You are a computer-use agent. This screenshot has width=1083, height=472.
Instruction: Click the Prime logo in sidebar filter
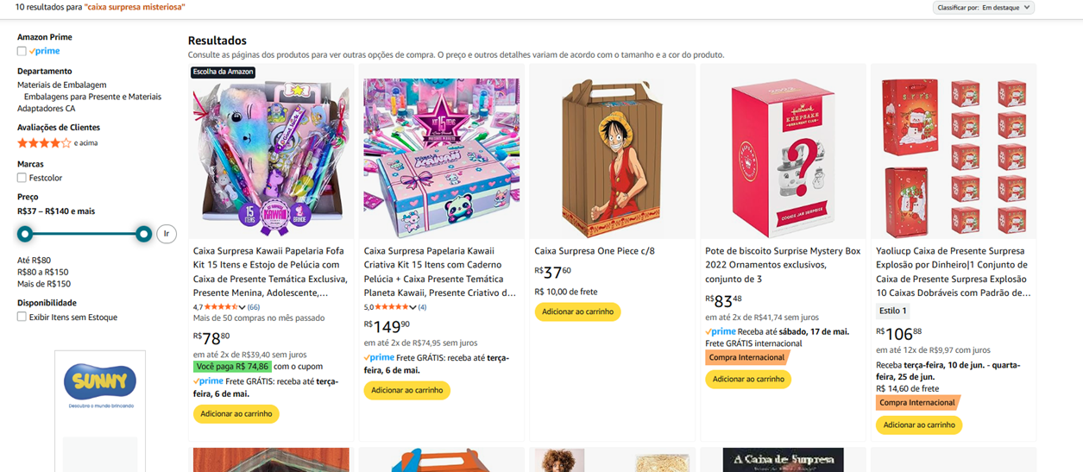pyautogui.click(x=45, y=51)
